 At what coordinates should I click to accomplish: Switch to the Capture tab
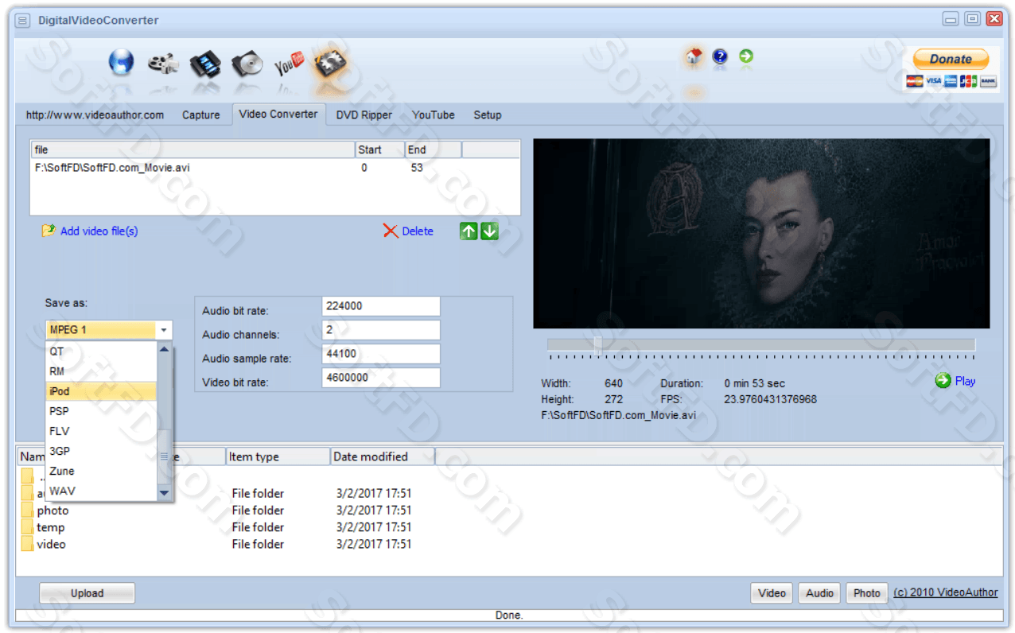[x=200, y=115]
